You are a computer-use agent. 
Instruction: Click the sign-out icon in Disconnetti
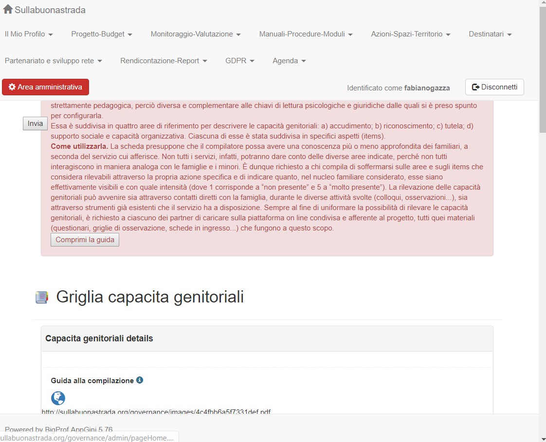tap(475, 87)
